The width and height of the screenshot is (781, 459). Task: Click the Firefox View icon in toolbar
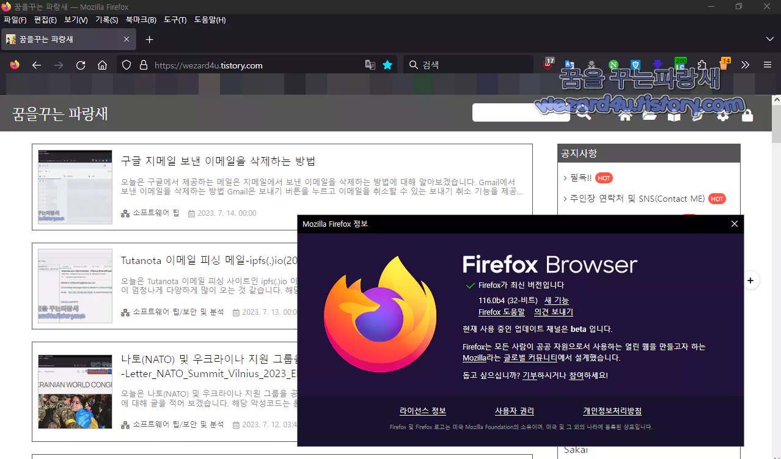15,65
